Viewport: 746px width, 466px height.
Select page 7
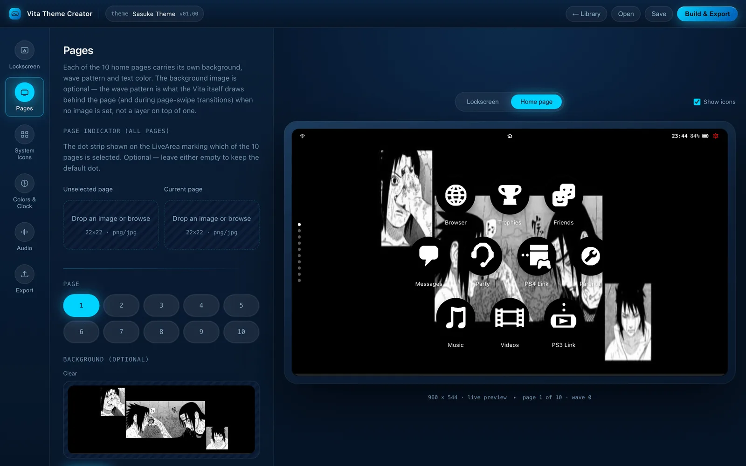pos(121,332)
